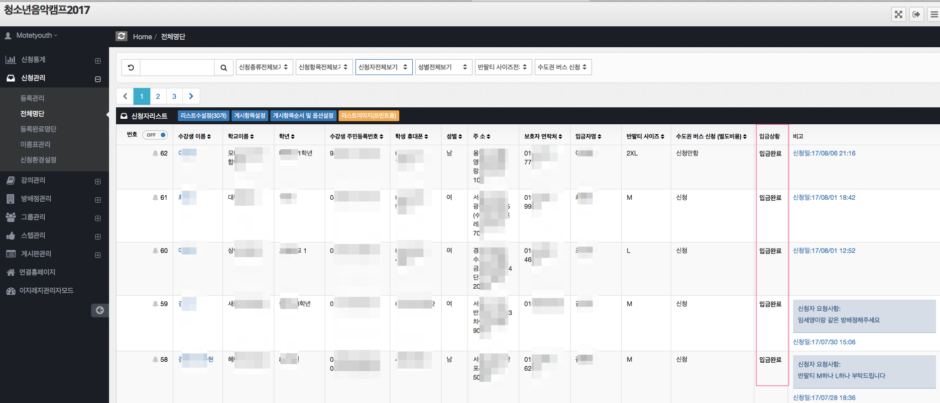Sort by 수강생 이름 column
Screen dimensions: 940x403
click(195, 136)
